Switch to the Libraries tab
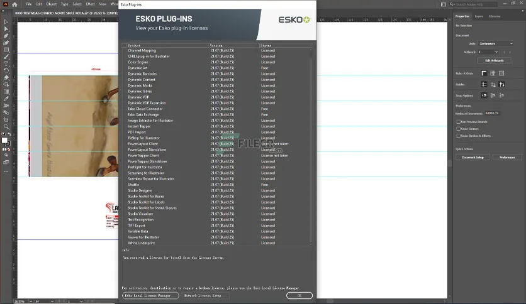 (494, 16)
